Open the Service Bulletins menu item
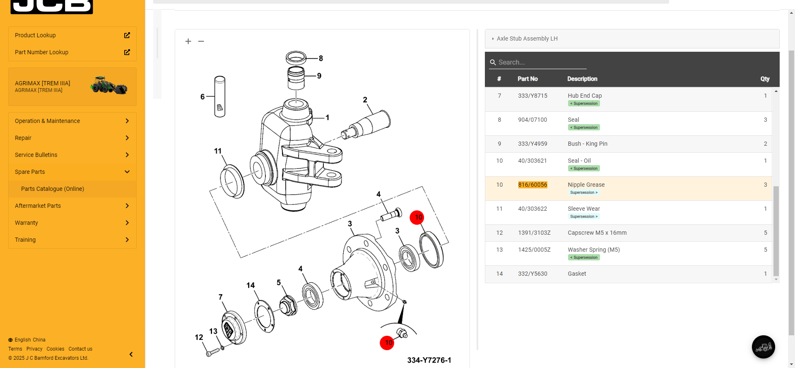 (x=36, y=155)
